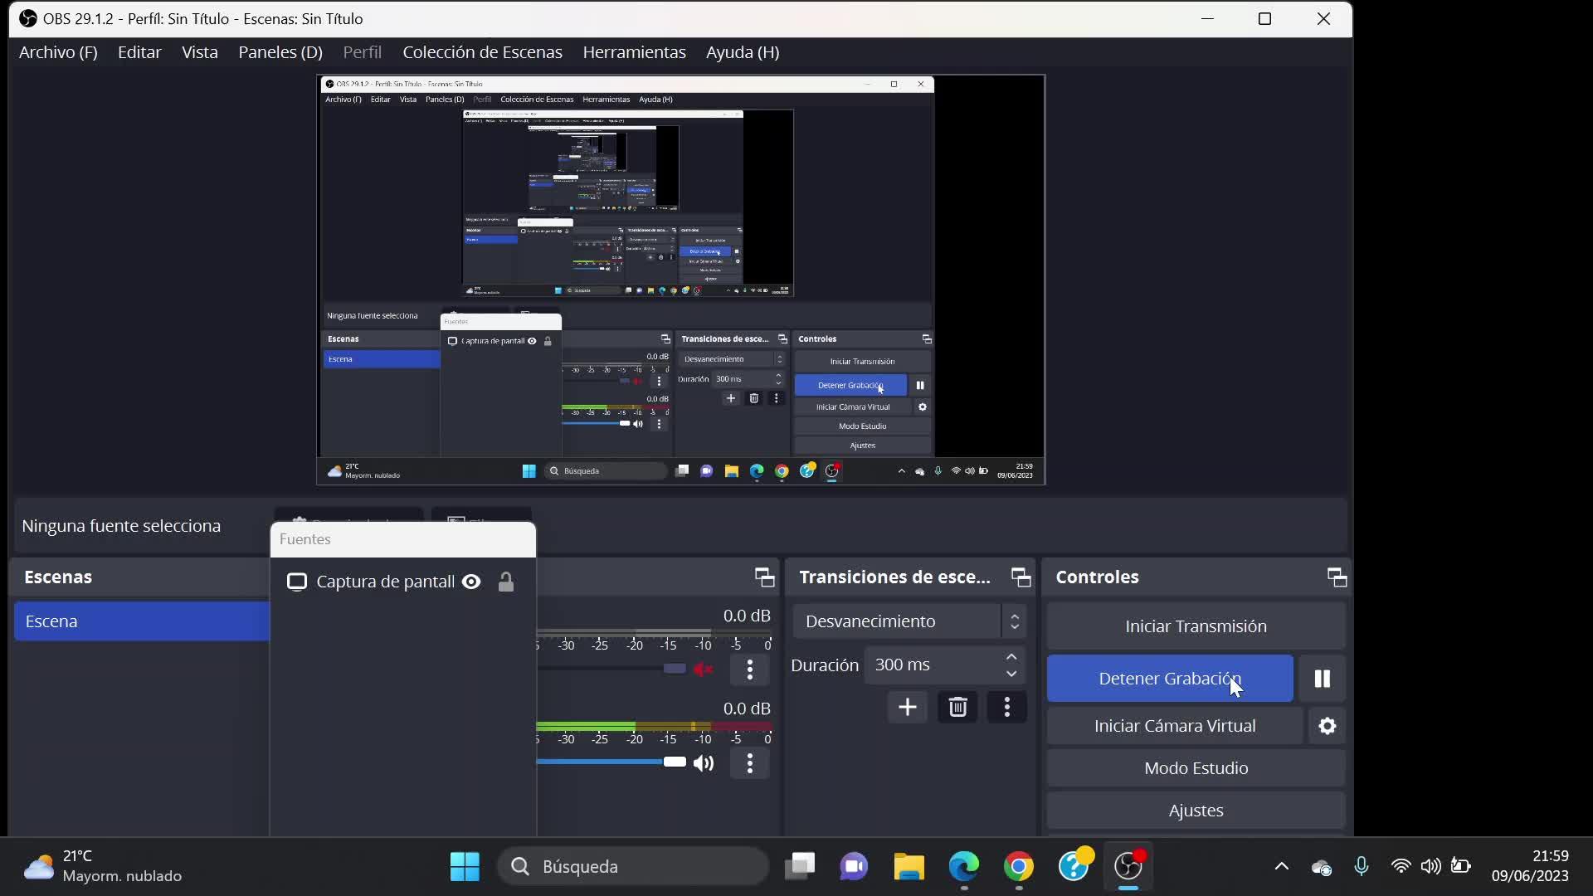Open the Colección de Escenas menu
The image size is (1593, 896).
(x=483, y=52)
